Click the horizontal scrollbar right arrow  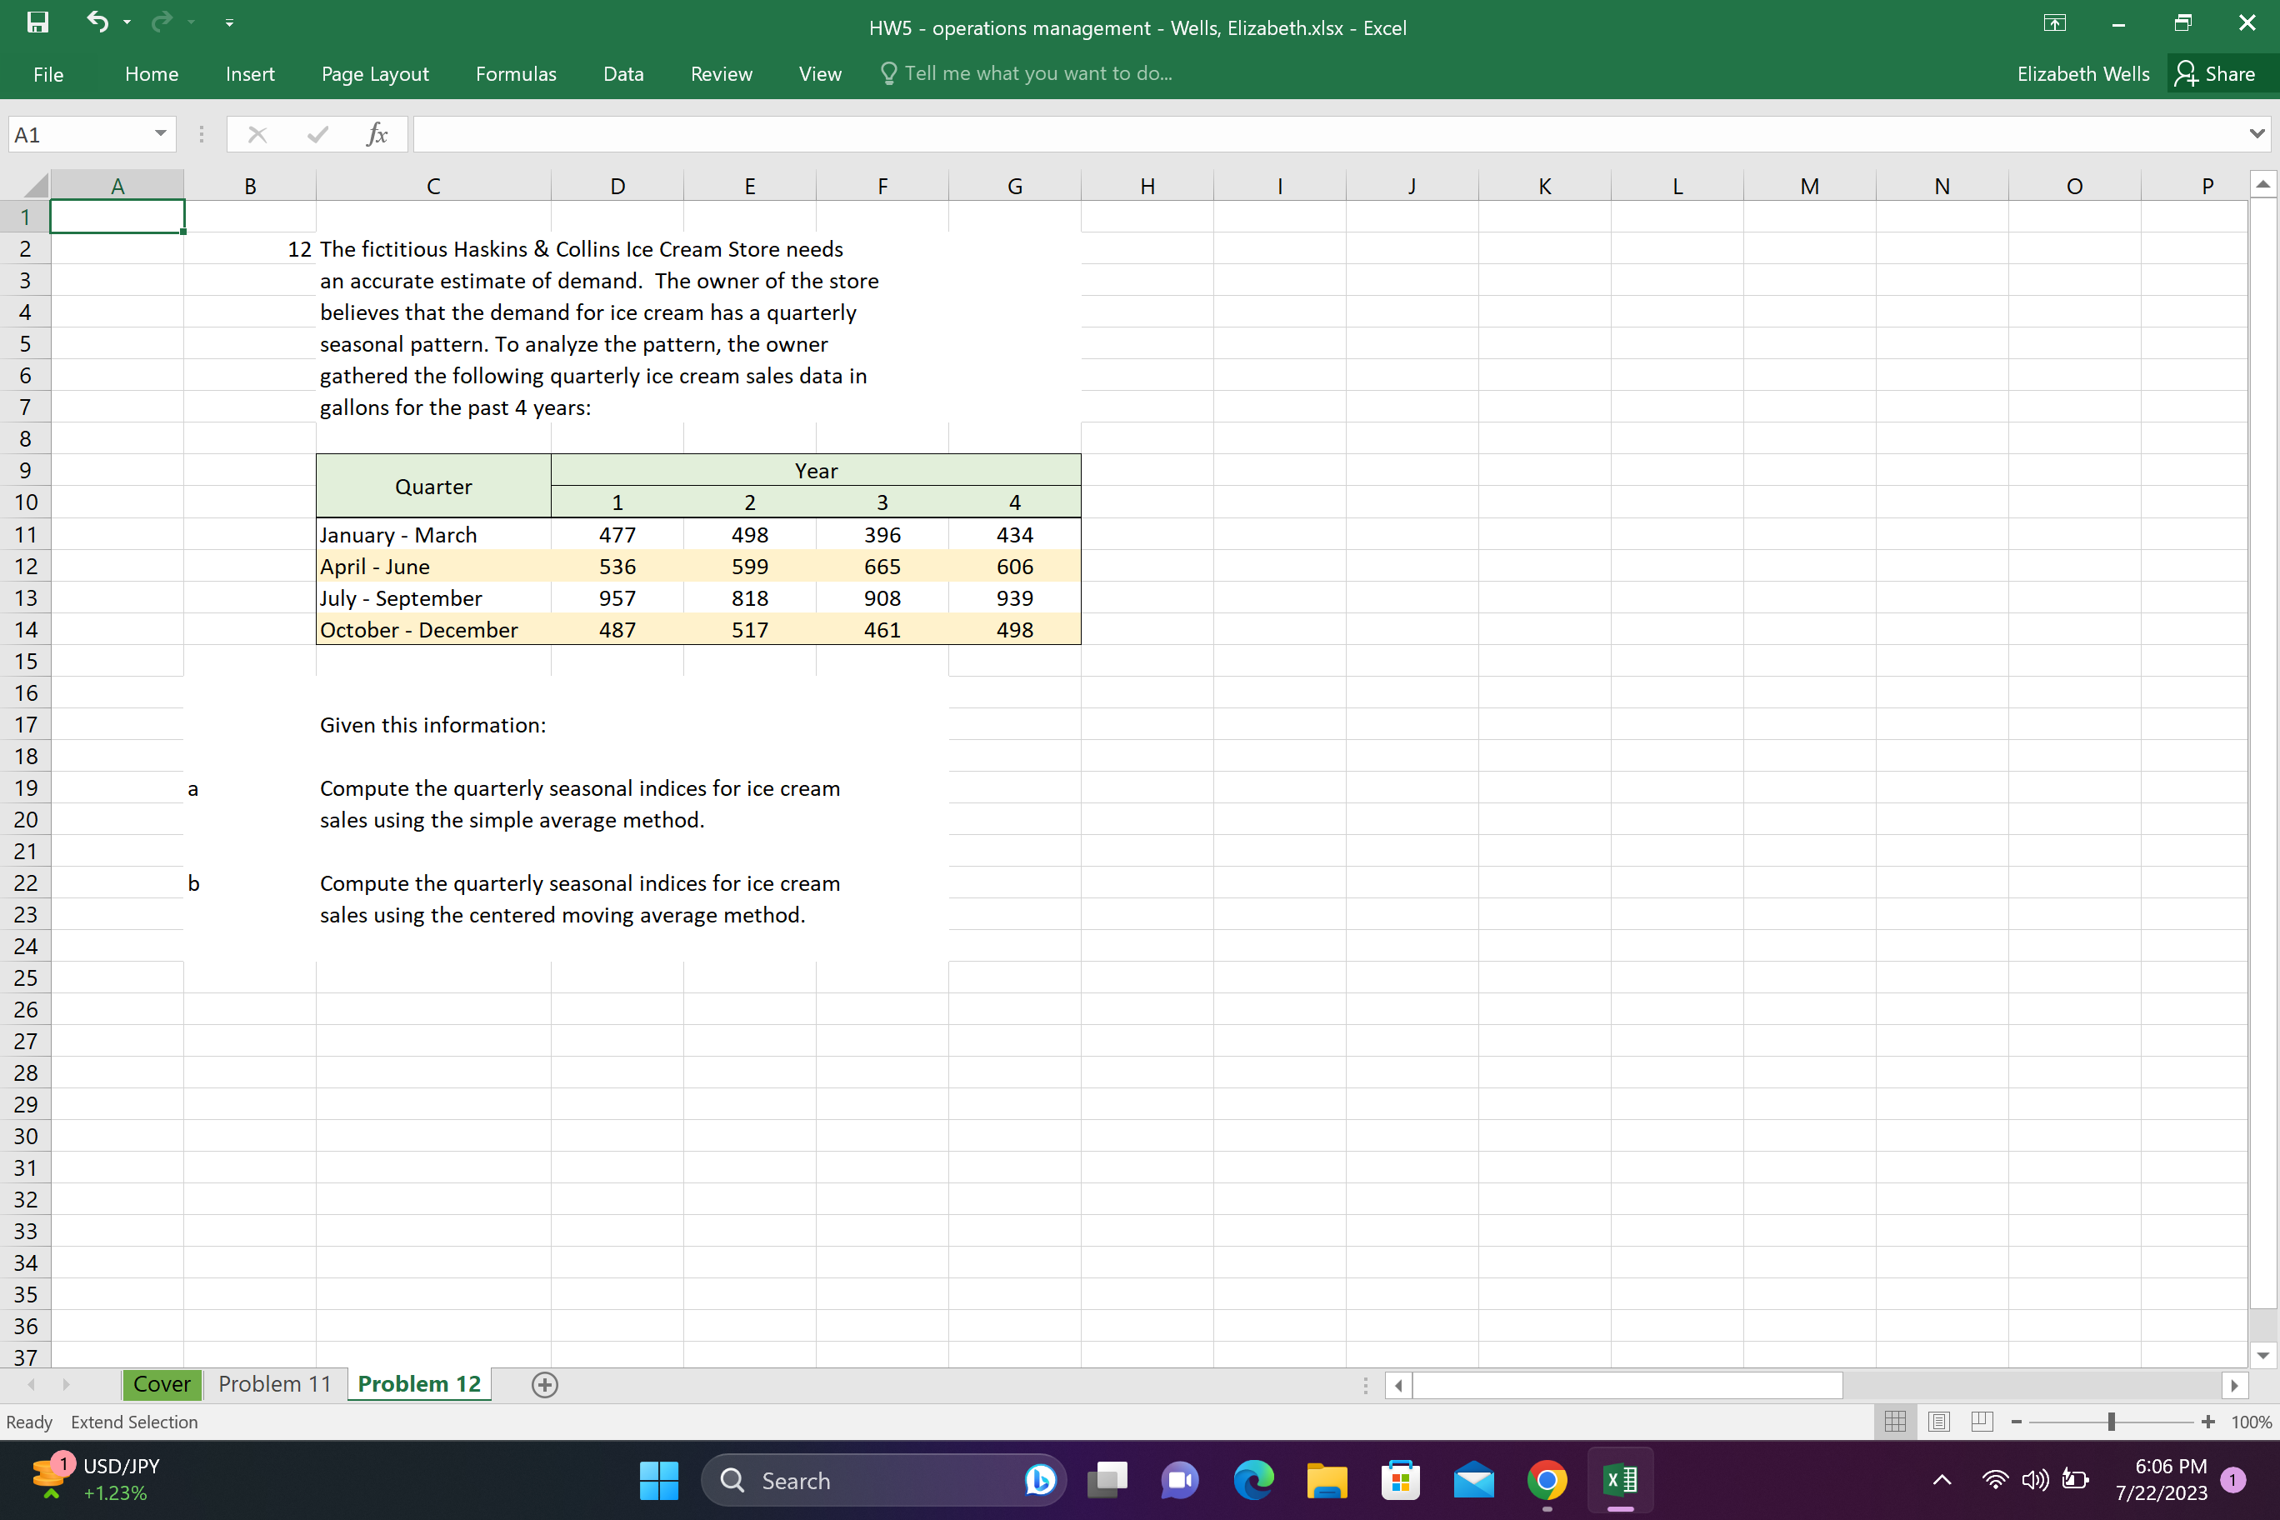coord(2237,1386)
